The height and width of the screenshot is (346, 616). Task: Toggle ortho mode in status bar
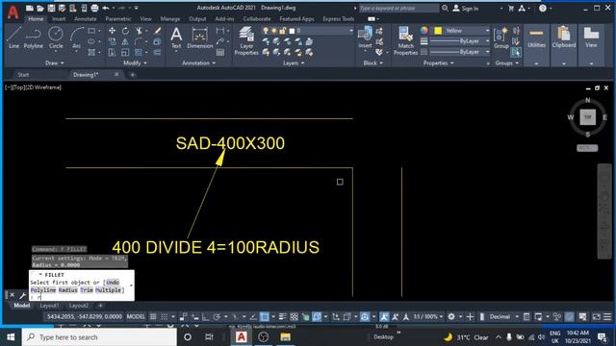tap(205, 316)
